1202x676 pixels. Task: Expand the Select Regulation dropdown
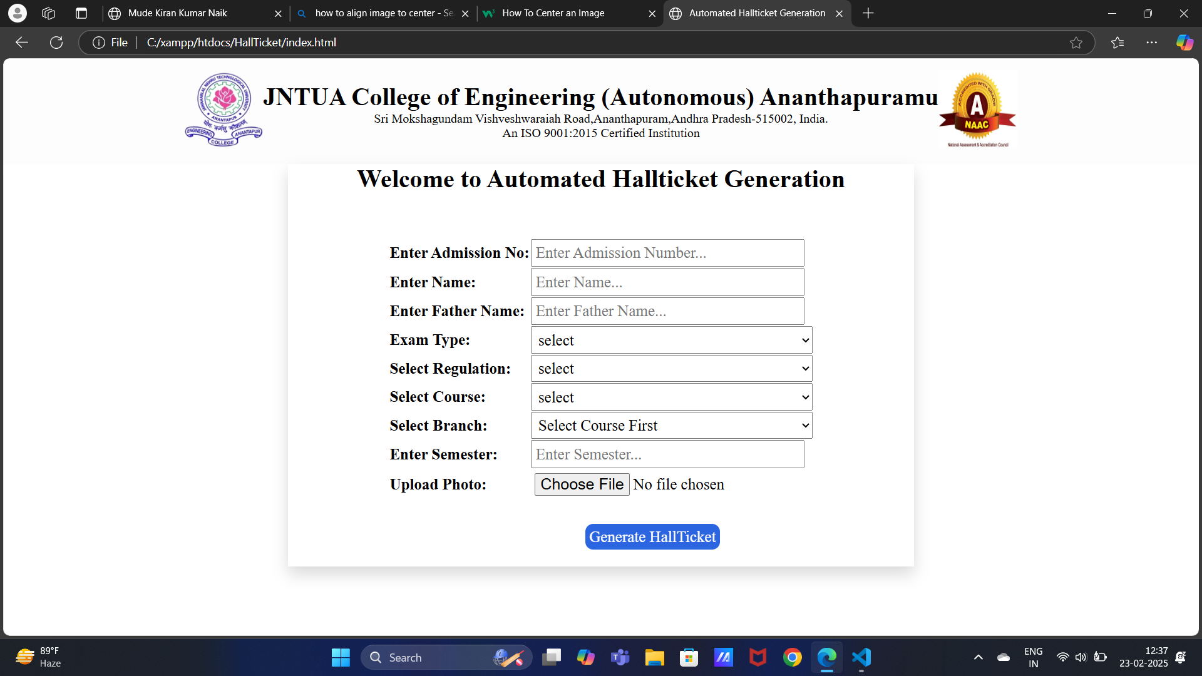[x=671, y=369]
